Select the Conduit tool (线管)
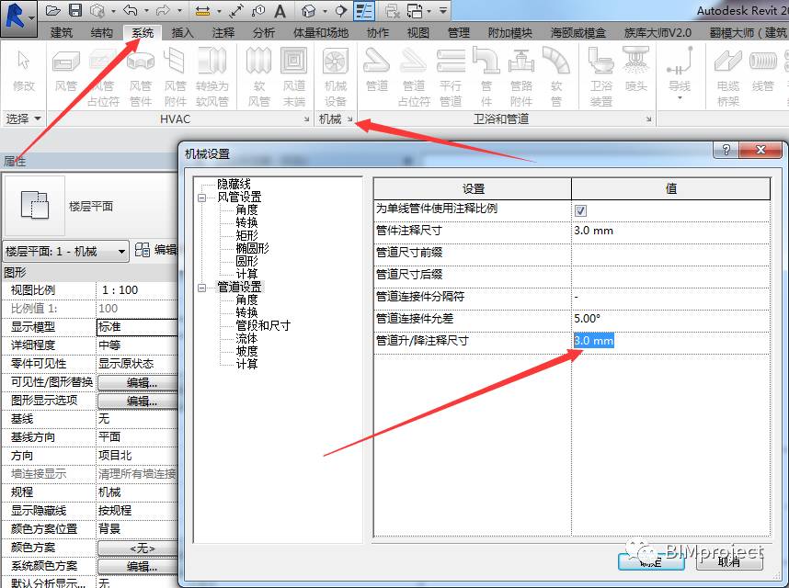 763,71
